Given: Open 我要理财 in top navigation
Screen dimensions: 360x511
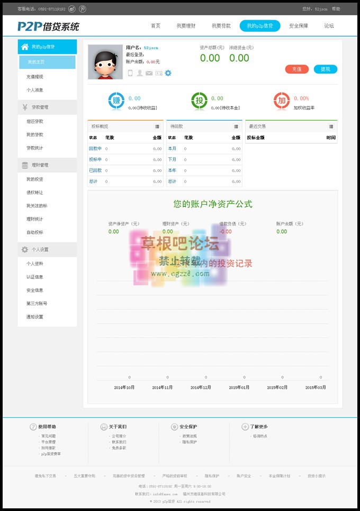Looking at the screenshot, I should 186,26.
